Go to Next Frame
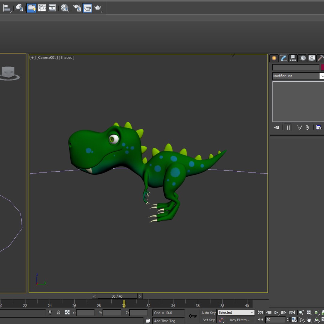Screen dimensions: 324x324 point(283,312)
